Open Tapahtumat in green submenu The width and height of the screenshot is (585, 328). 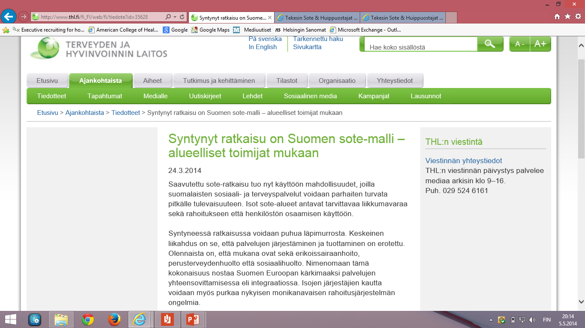point(105,96)
